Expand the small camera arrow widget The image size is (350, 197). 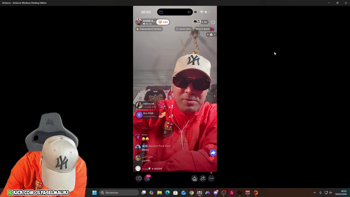tap(211, 34)
